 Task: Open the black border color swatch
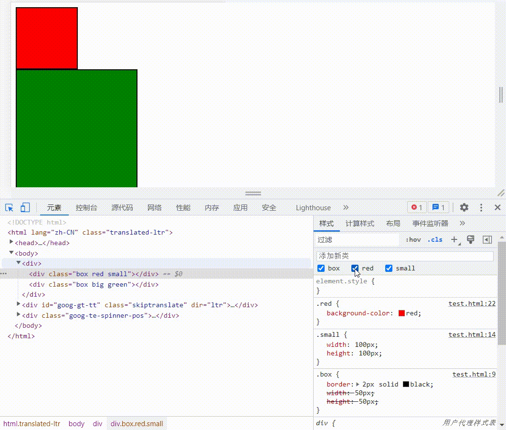[x=406, y=384]
